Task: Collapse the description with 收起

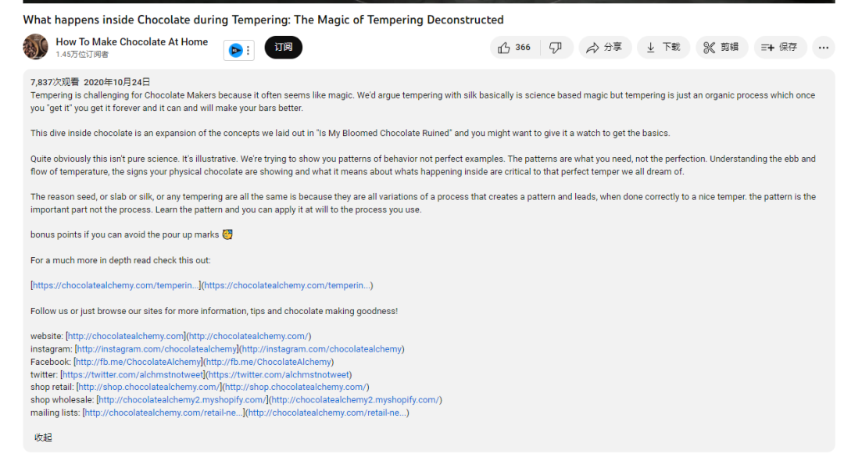Action: click(43, 438)
